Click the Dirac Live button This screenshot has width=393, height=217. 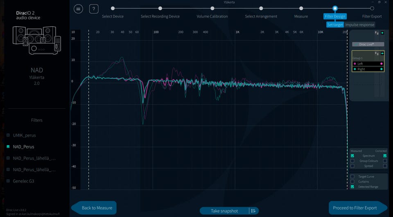pyautogui.click(x=368, y=44)
